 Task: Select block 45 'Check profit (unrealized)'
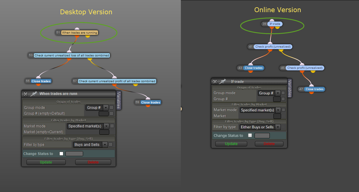tap(305, 68)
